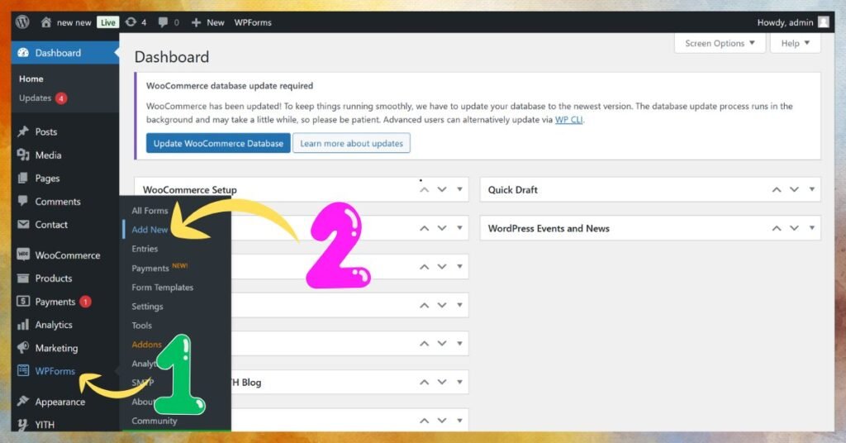Image resolution: width=846 pixels, height=443 pixels.
Task: Click the Dashboard page heading
Action: tap(172, 57)
